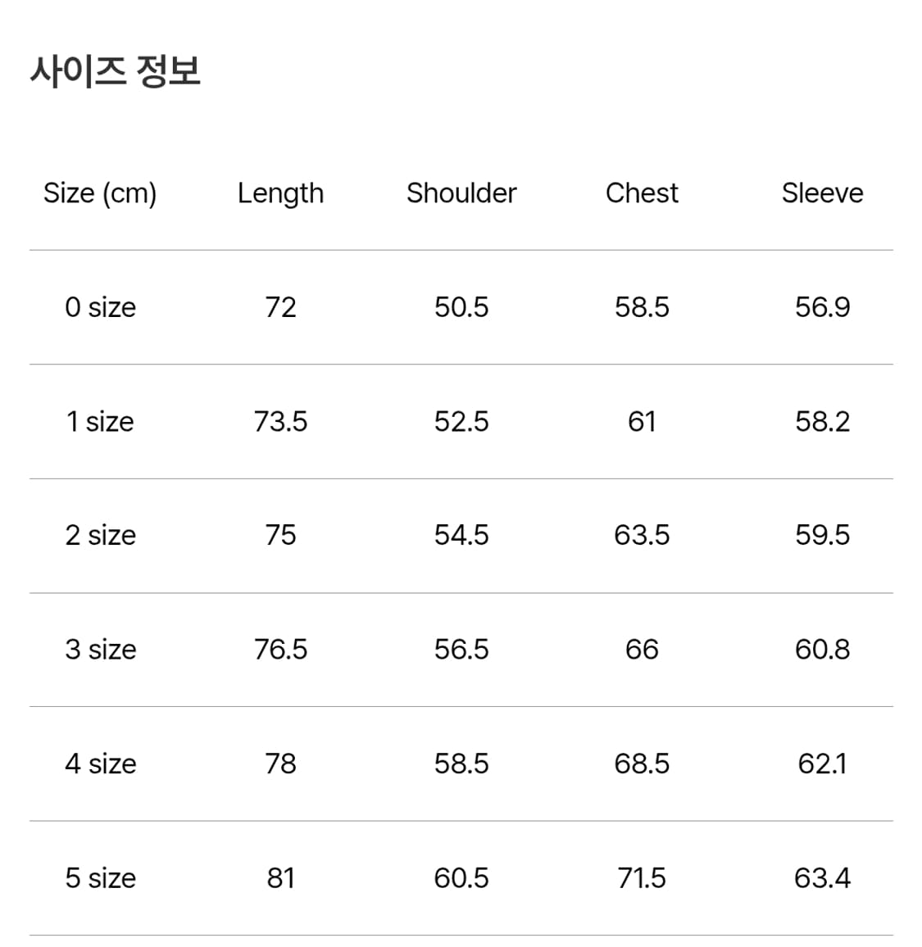Image resolution: width=922 pixels, height=947 pixels.
Task: Select the Chest column header
Action: (x=642, y=193)
